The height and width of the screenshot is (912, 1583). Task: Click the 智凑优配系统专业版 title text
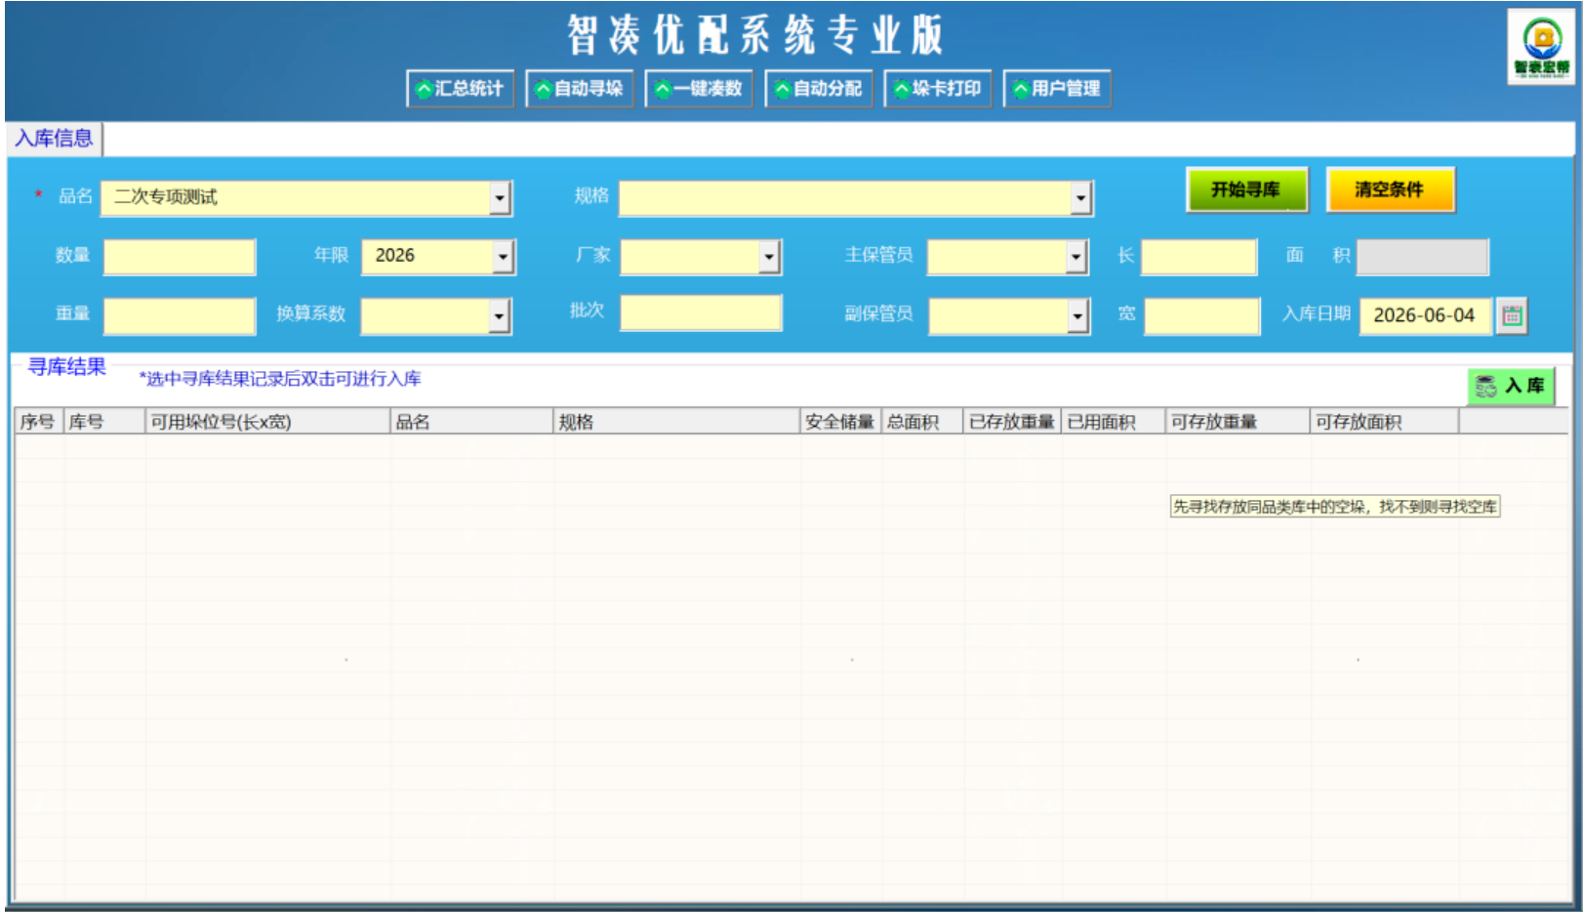(754, 35)
